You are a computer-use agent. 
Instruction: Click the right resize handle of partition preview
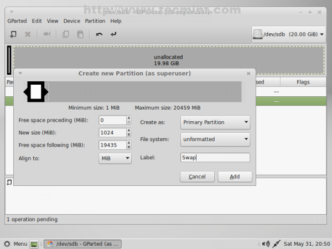click(46, 92)
